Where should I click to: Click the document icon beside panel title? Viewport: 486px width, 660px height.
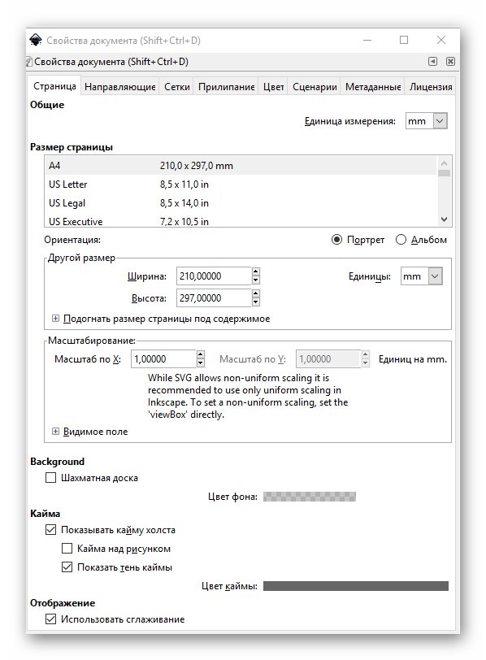point(29,63)
